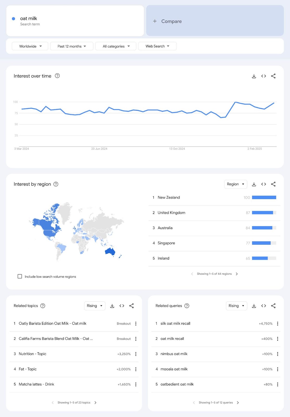290x417 pixels.
Task: Share the Interest over time chart
Action: click(273, 76)
